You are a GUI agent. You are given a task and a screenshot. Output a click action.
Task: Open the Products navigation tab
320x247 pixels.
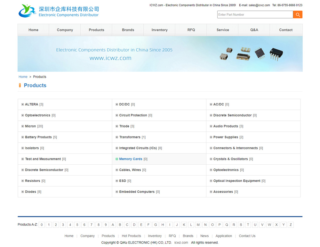(96, 30)
